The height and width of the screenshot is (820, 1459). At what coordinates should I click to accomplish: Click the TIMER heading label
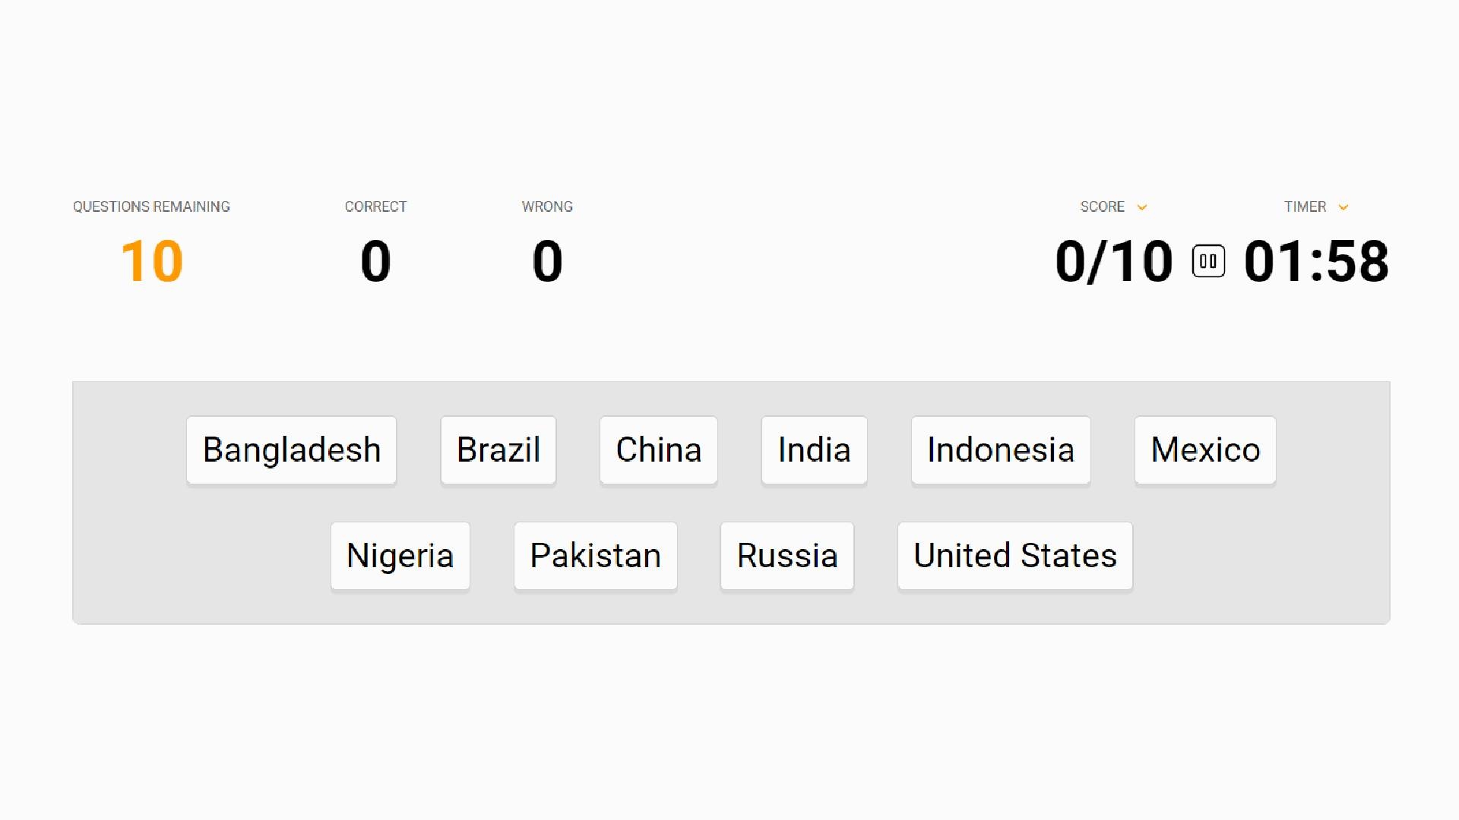(x=1304, y=207)
